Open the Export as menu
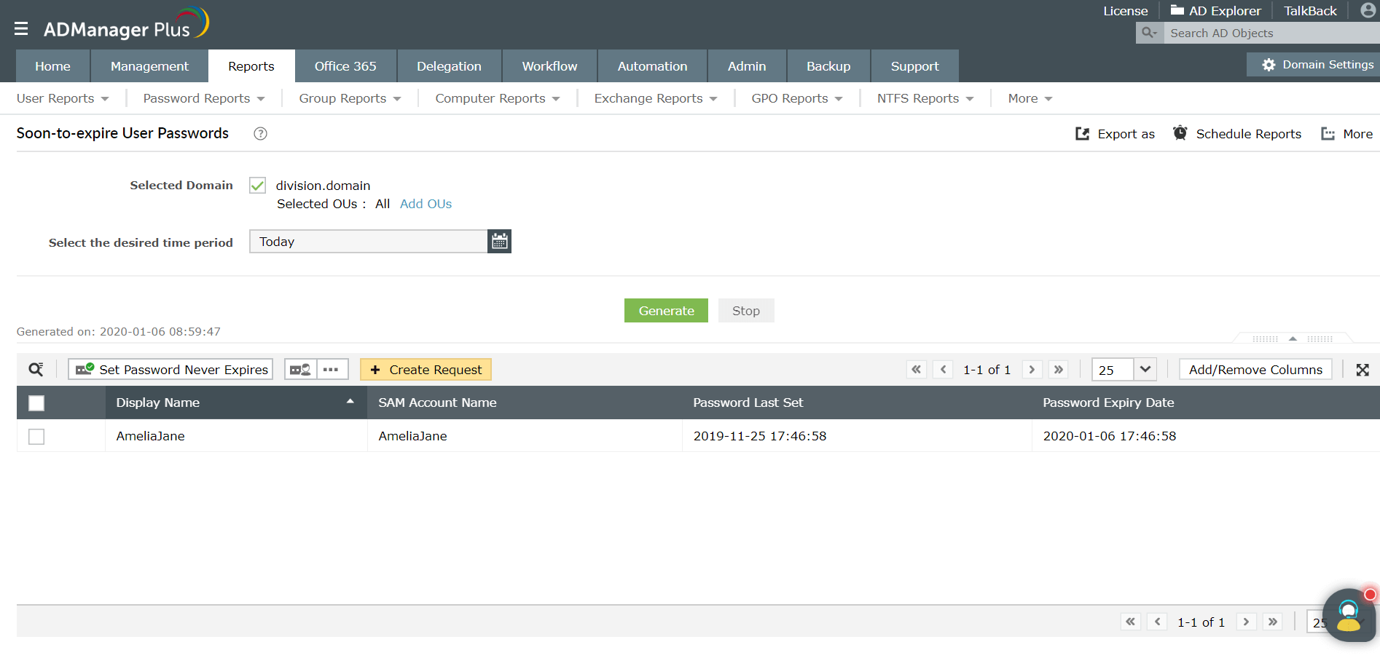1380x666 pixels. [x=1115, y=134]
